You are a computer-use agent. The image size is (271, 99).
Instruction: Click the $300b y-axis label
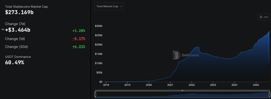[x=99, y=26]
